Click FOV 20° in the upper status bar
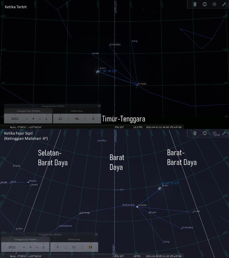Screen dimensions: 229x258 [119, 127]
